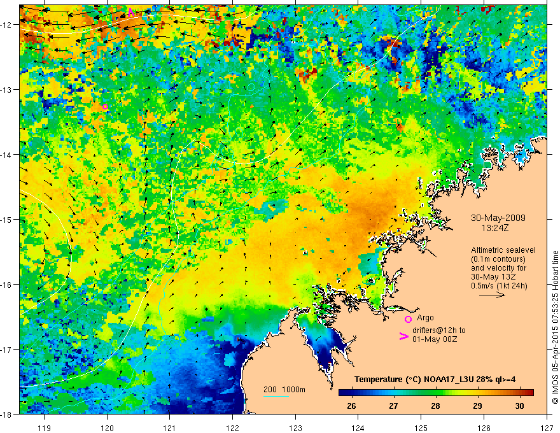Click the longitude label 123

295,428
